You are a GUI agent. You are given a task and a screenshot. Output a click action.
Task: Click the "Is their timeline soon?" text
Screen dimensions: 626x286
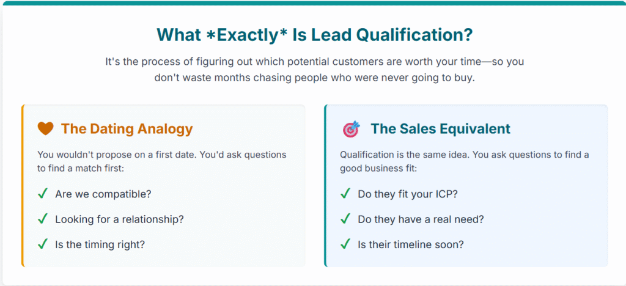411,244
